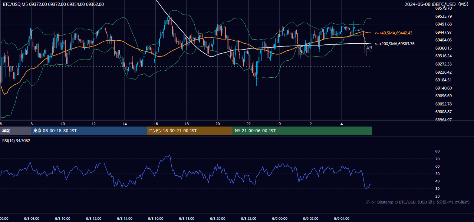
Task: Click price axis value 69491.88
Action: click(444, 24)
